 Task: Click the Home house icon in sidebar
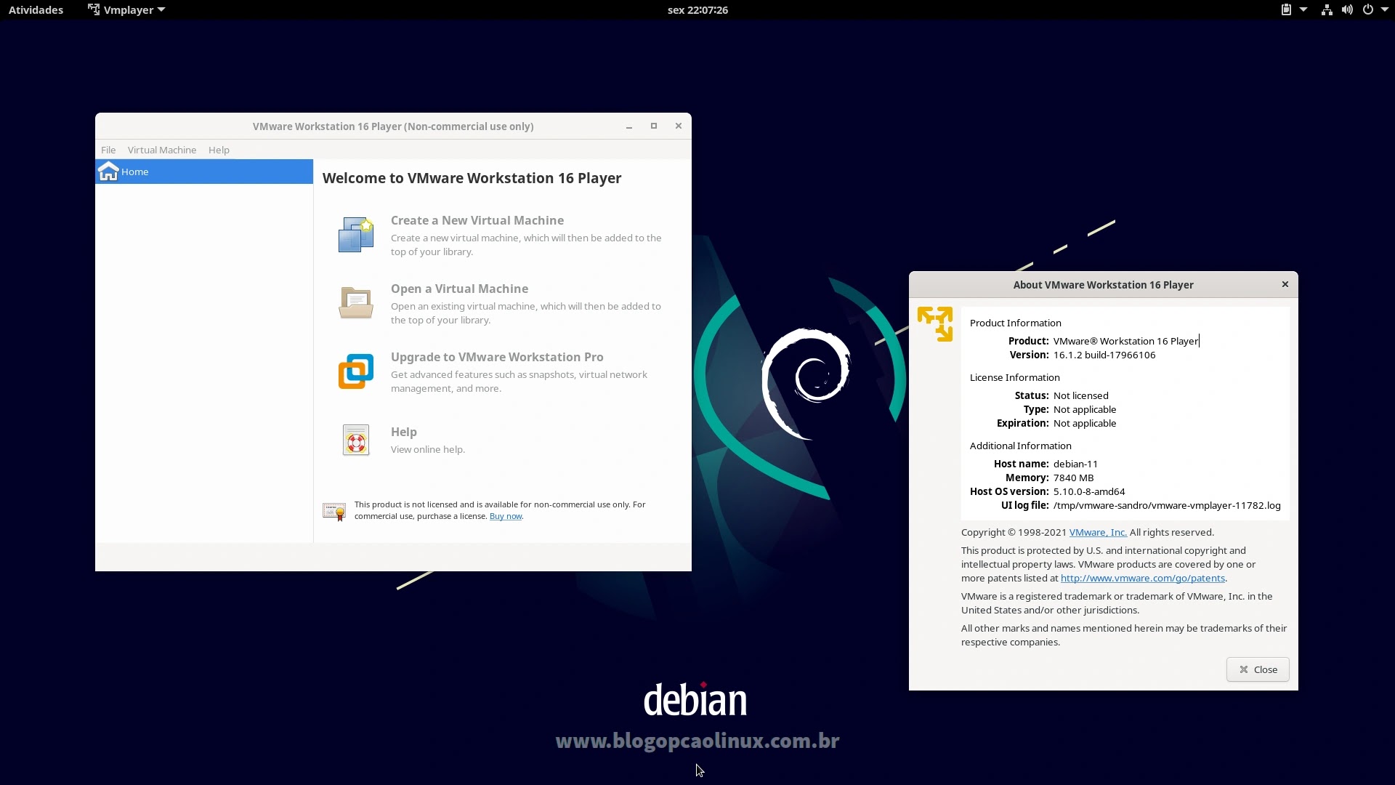[108, 172]
